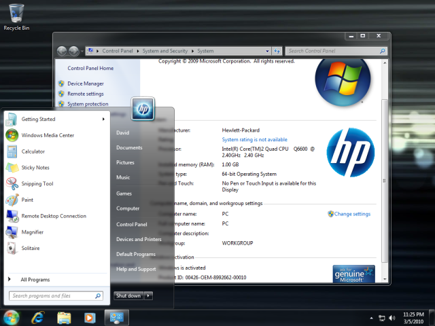Open System protection link
The image size is (435, 326).
click(88, 104)
